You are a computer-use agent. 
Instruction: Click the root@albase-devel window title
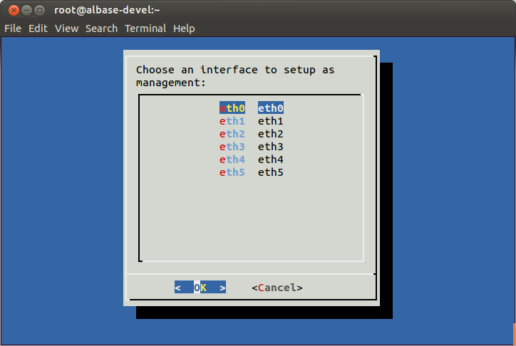[107, 10]
